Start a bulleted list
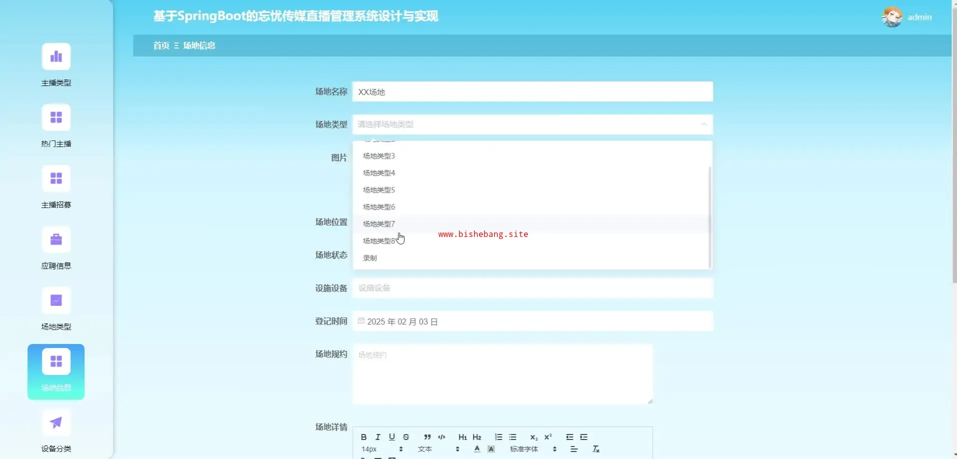Viewport: 957px width, 459px height. click(x=513, y=437)
